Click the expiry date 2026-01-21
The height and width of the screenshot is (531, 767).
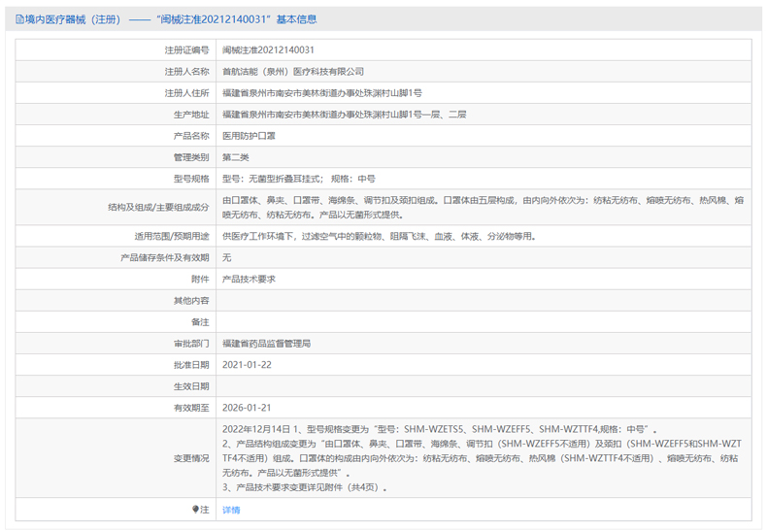tap(247, 408)
